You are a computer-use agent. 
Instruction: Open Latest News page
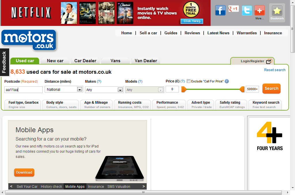(218, 33)
